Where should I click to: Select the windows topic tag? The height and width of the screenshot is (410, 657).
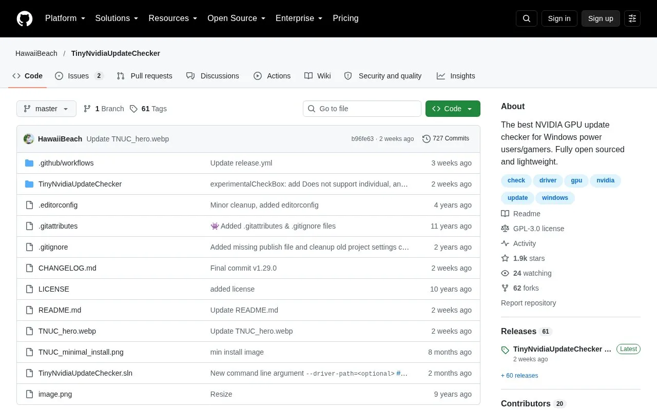pyautogui.click(x=555, y=198)
